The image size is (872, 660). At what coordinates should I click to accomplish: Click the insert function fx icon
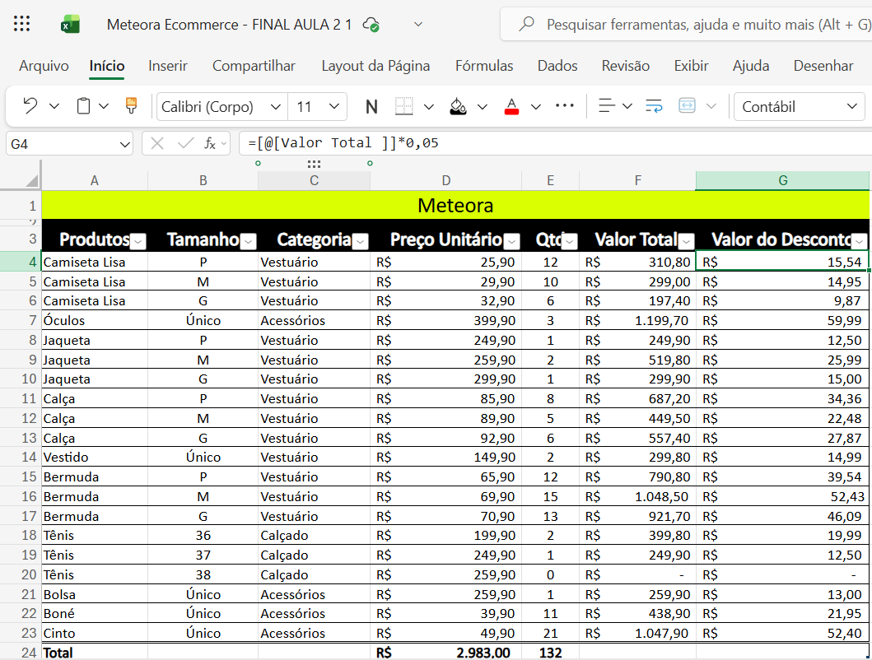[210, 144]
